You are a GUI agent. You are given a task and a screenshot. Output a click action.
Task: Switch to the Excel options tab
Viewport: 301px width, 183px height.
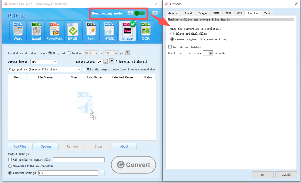[x=188, y=13]
